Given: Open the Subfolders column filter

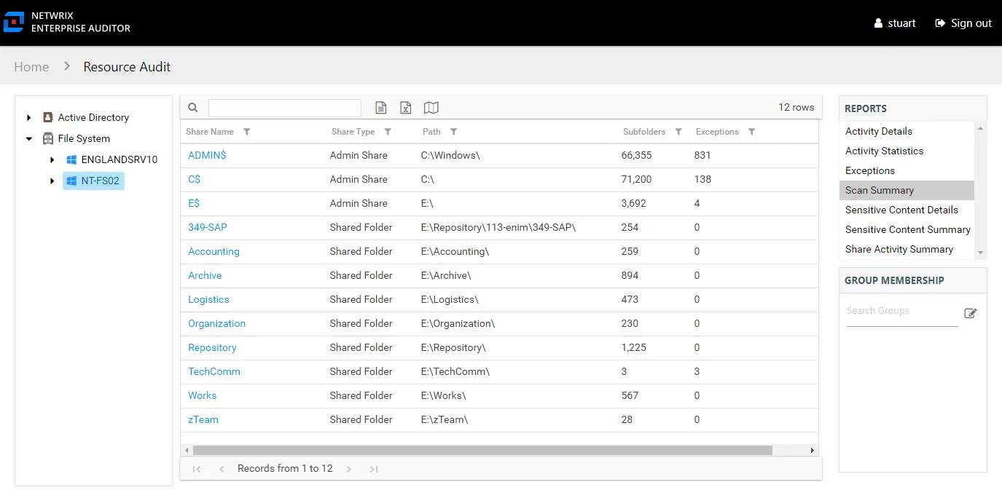Looking at the screenshot, I should coord(678,132).
